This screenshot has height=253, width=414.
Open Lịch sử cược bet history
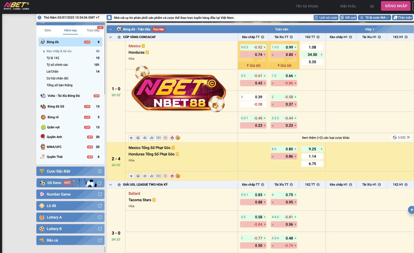[326, 17]
